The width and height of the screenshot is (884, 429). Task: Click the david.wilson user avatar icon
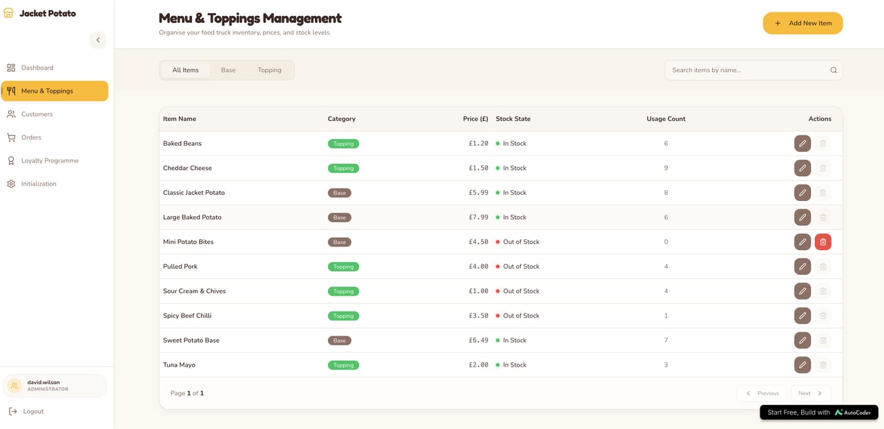[15, 386]
